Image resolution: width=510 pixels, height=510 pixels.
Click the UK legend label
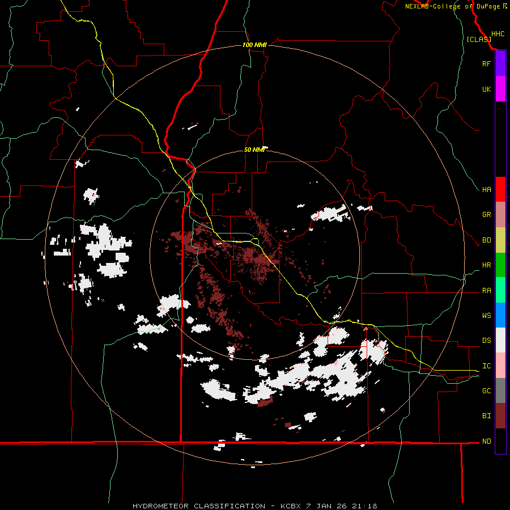pyautogui.click(x=486, y=89)
